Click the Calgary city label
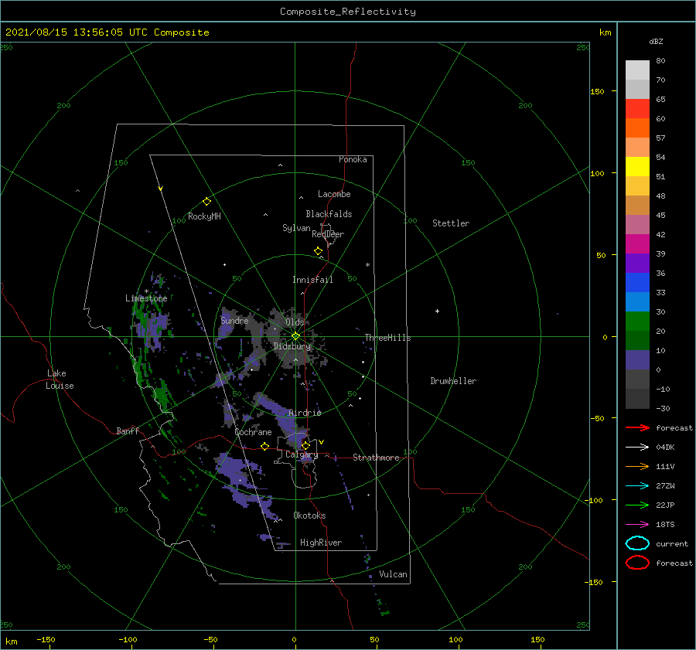696x650 pixels. coord(302,454)
